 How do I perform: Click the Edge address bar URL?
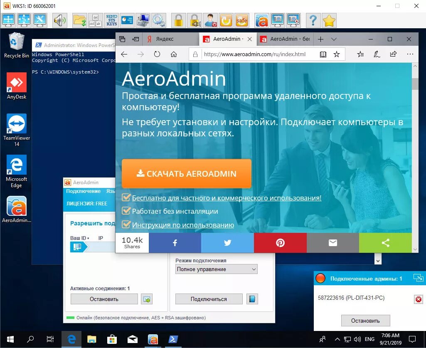pos(255,54)
